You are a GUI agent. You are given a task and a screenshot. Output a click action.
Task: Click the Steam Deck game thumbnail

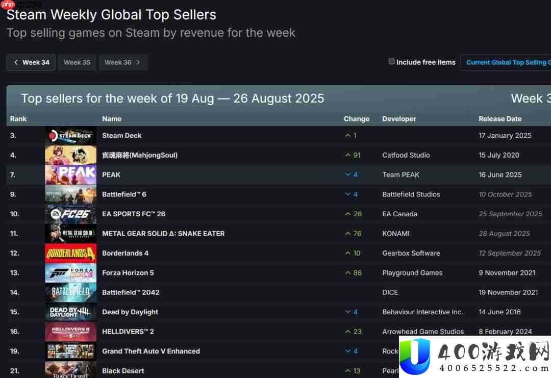(70, 136)
